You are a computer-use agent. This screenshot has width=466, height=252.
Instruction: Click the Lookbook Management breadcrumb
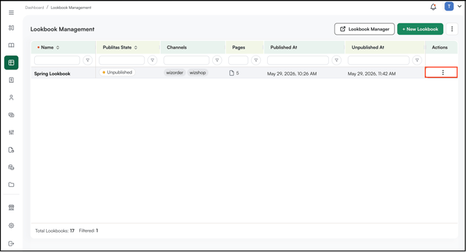click(71, 8)
